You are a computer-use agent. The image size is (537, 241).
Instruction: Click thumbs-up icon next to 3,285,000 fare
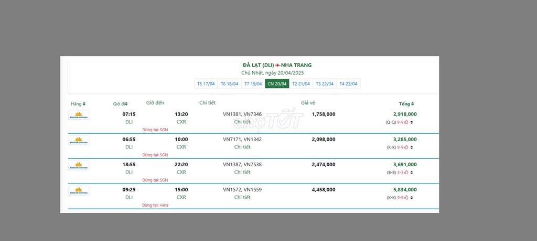coord(406,147)
